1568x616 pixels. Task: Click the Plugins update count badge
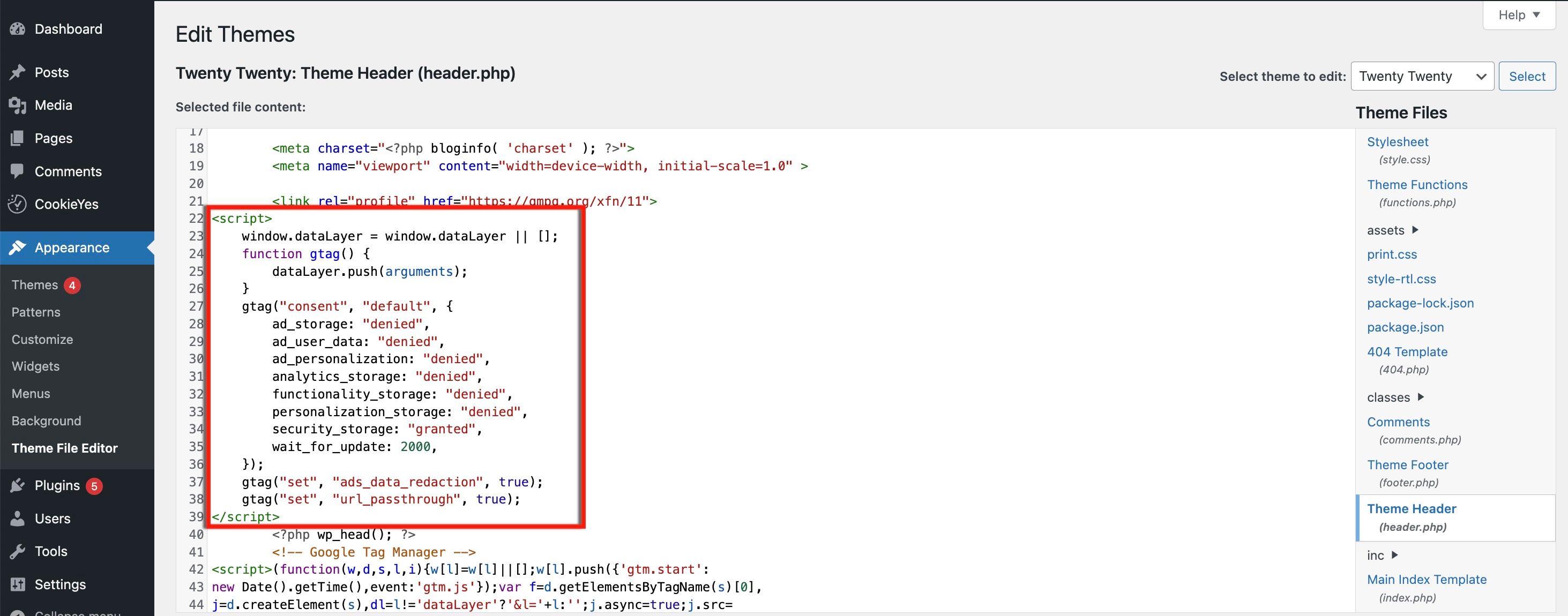point(94,486)
